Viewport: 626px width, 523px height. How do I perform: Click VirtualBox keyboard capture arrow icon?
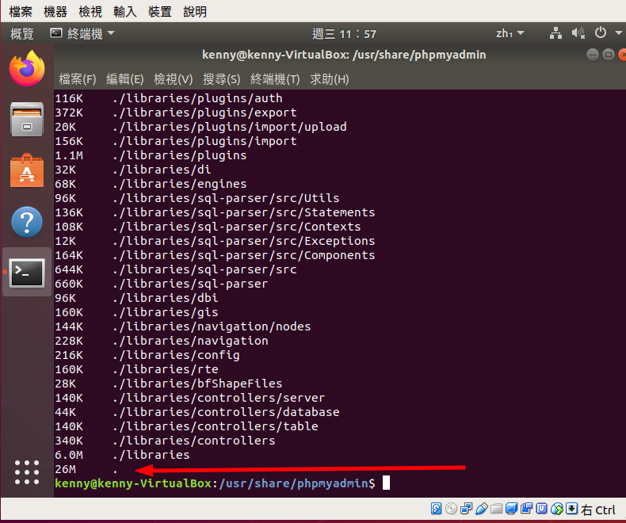click(571, 508)
